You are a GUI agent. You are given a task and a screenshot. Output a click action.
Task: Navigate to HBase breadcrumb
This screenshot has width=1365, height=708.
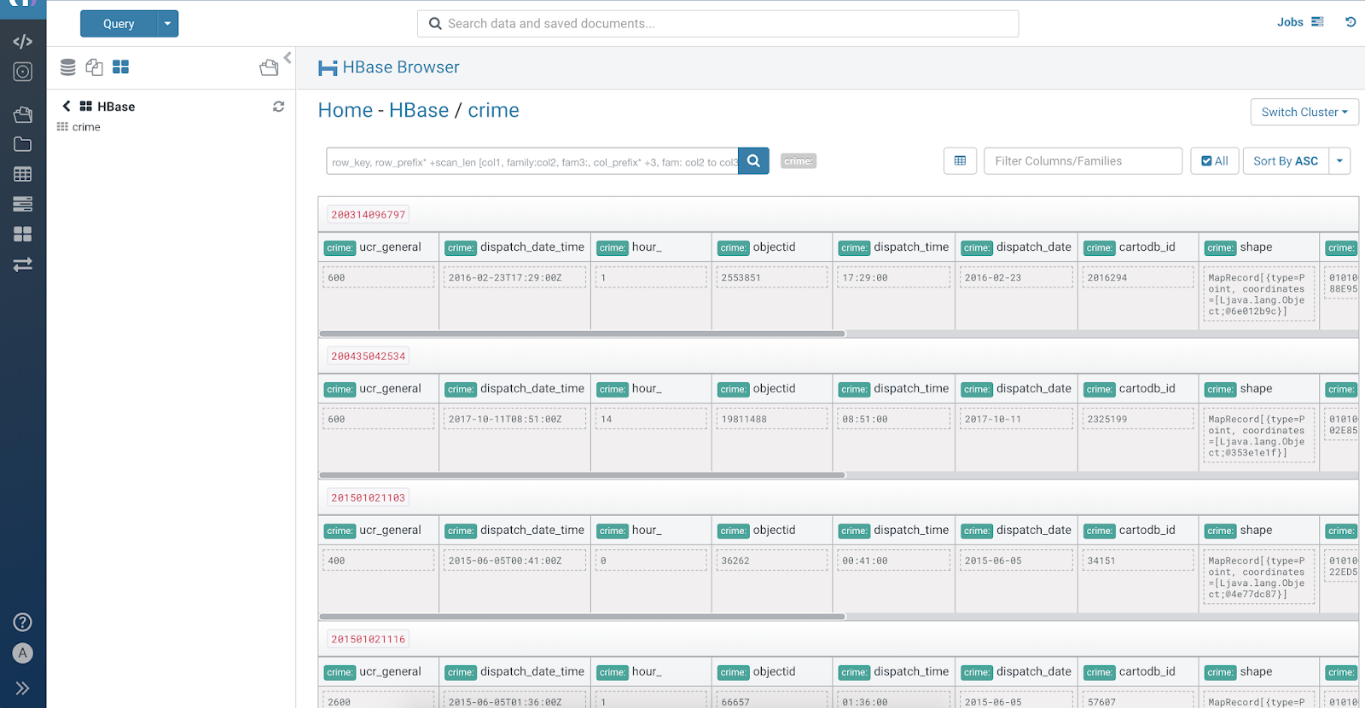point(419,110)
